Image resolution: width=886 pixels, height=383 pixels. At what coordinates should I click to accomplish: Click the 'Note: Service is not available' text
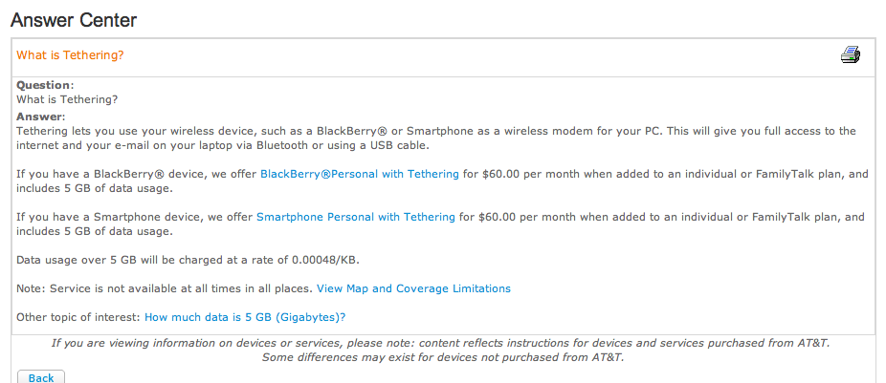coord(164,288)
